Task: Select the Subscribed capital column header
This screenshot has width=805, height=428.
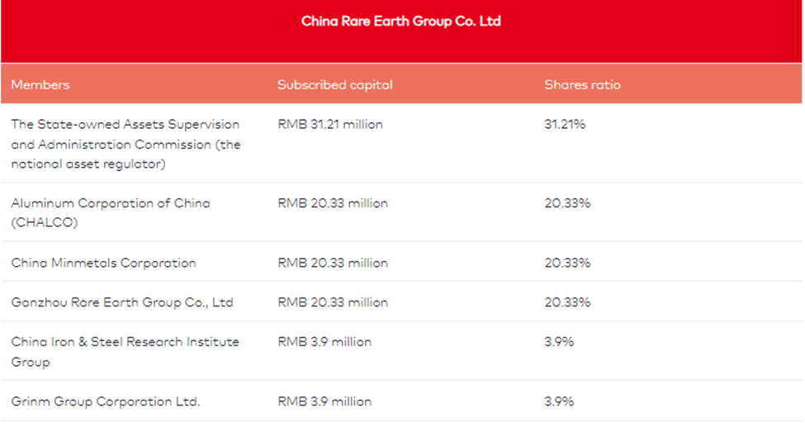Action: pyautogui.click(x=334, y=85)
